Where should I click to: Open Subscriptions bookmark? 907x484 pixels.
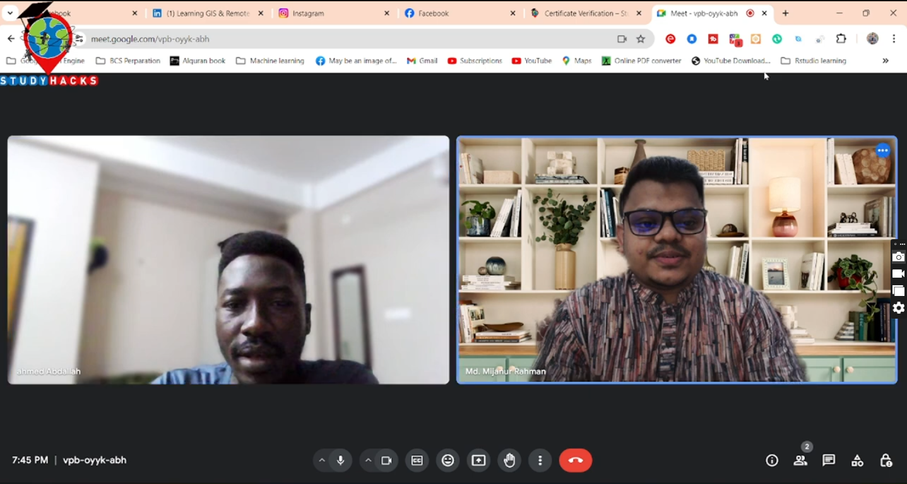[x=475, y=61]
